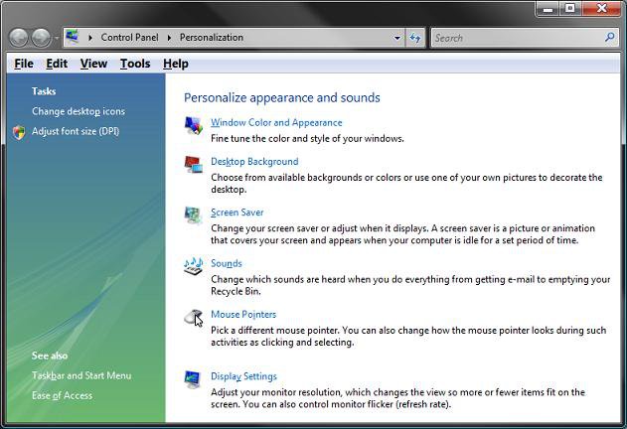Click the Back navigation arrow button

19,38
